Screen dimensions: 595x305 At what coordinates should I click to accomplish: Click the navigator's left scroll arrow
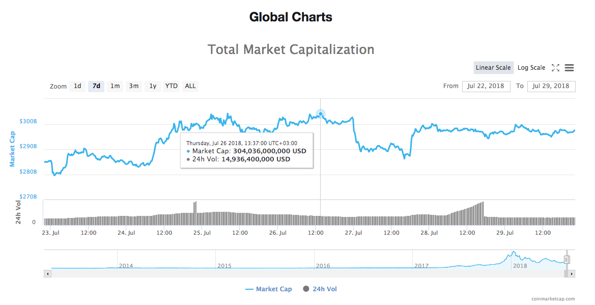47,273
